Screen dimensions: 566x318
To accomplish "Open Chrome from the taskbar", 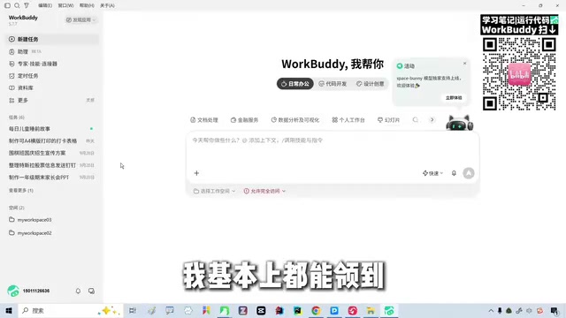I will click(x=316, y=310).
